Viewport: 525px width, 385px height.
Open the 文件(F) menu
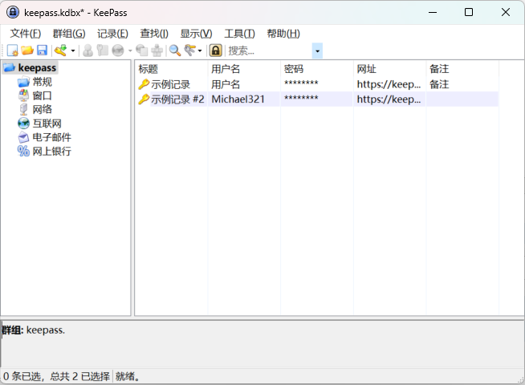(26, 34)
